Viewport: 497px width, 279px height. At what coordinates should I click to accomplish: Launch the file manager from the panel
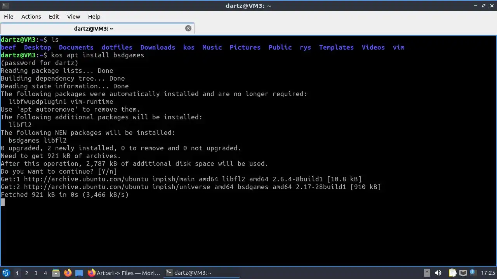(x=56, y=273)
